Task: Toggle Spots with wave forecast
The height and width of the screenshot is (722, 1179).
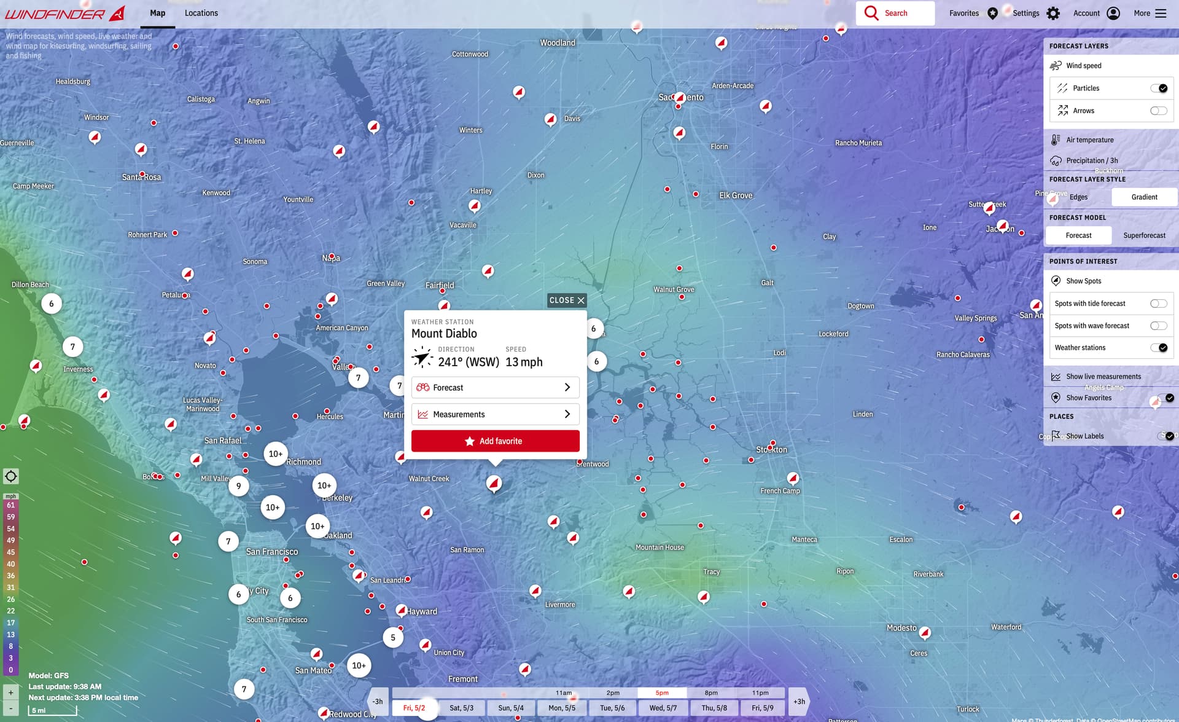Action: (1159, 326)
